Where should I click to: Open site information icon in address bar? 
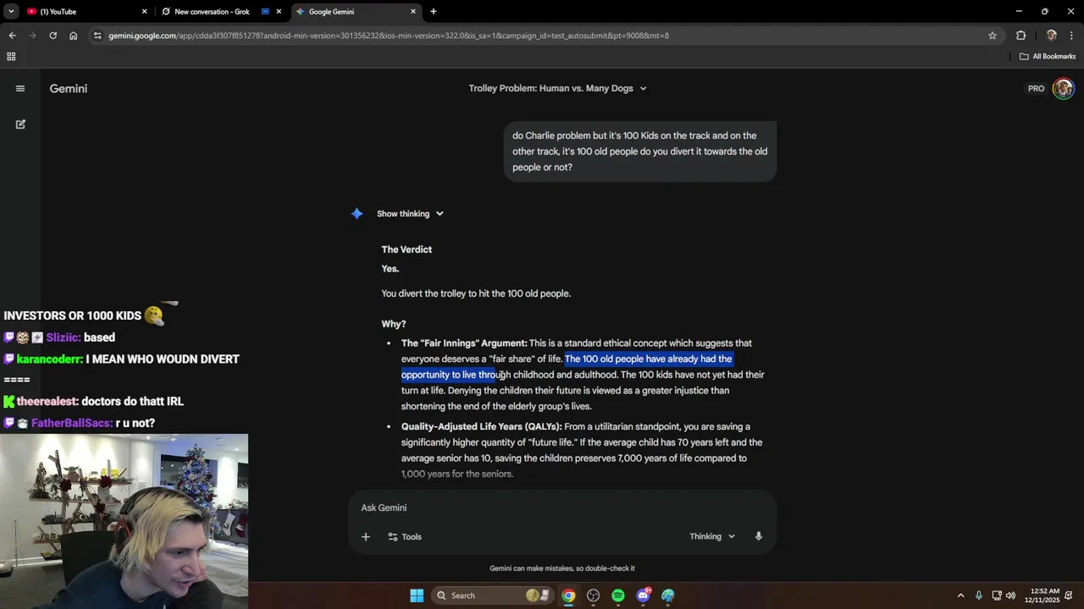coord(97,36)
